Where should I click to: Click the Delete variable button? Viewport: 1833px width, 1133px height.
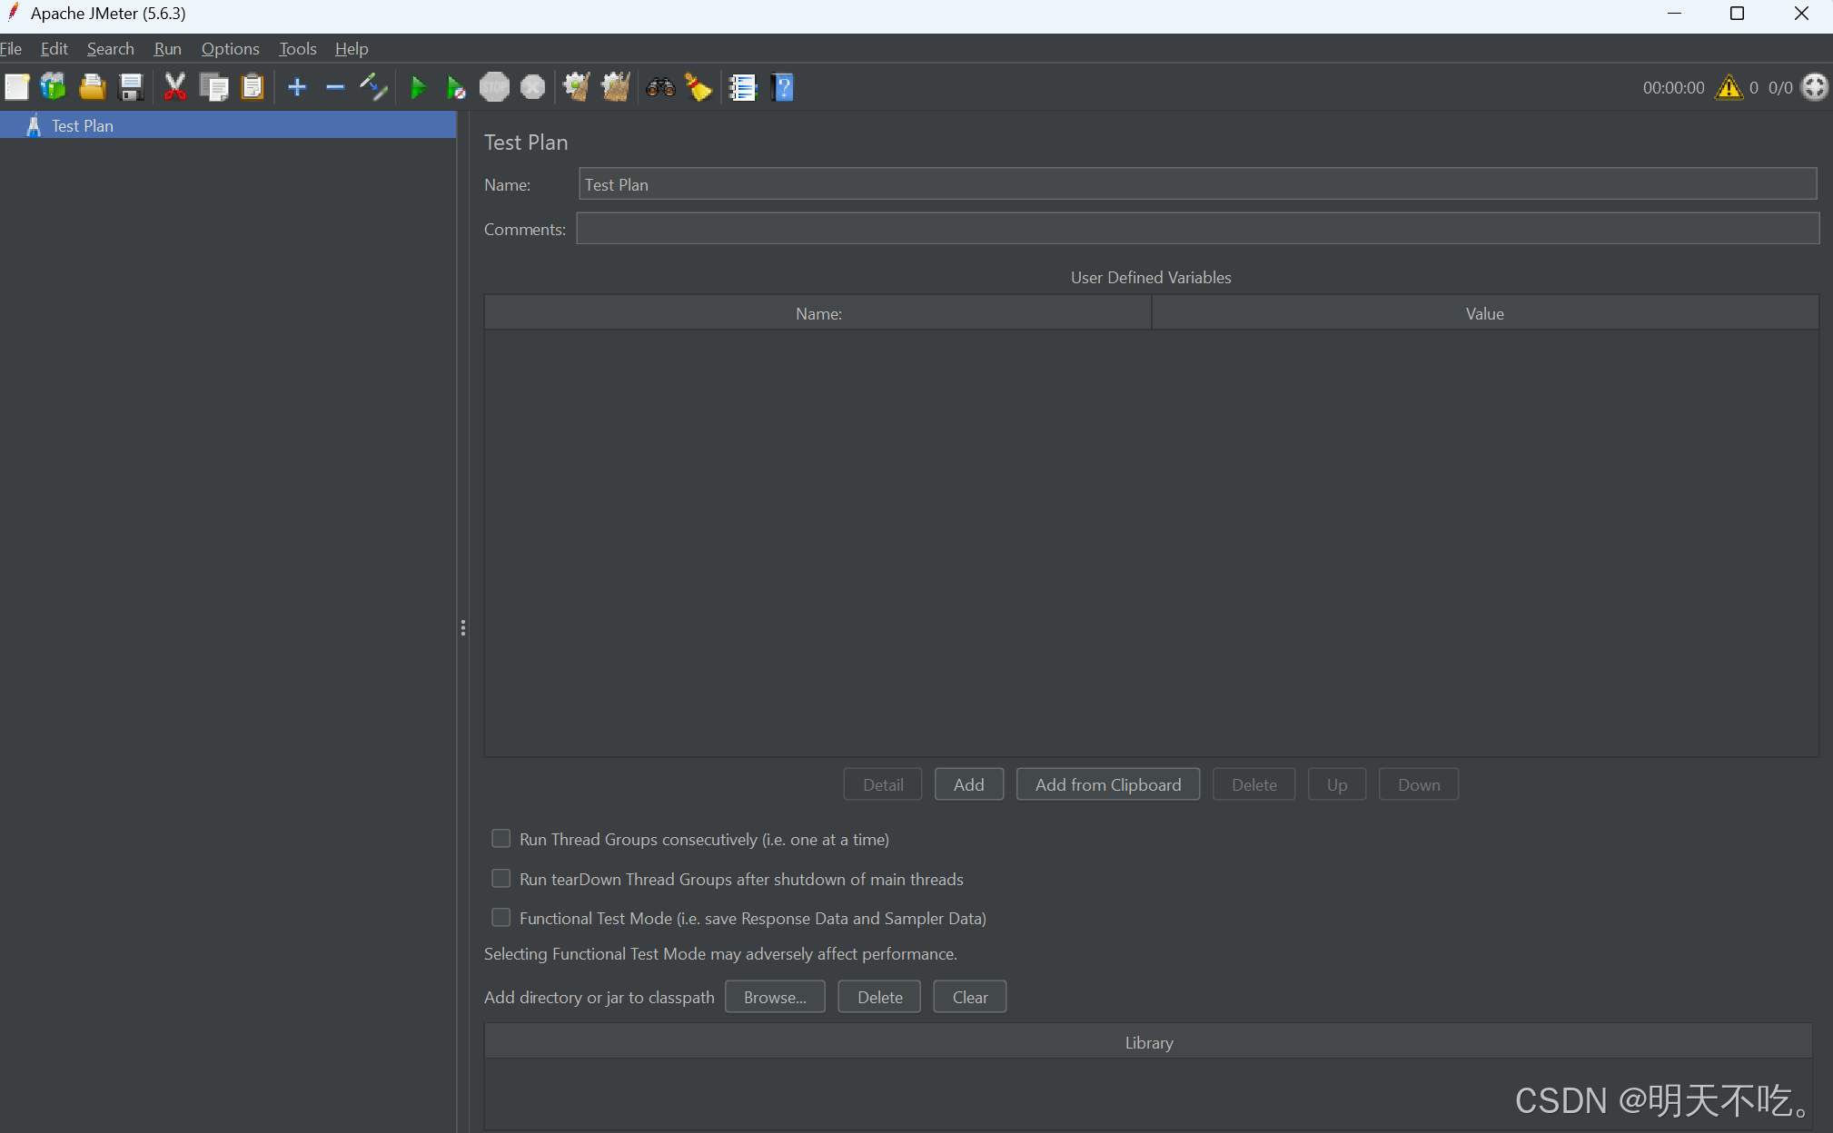coord(1253,784)
